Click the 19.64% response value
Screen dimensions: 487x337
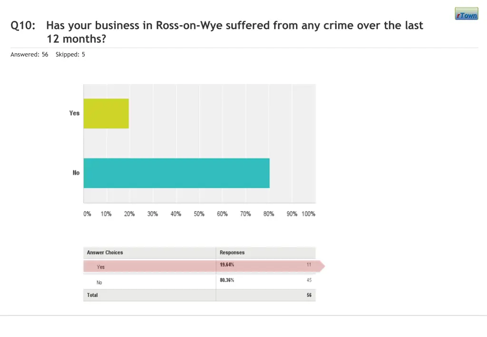coord(227,265)
